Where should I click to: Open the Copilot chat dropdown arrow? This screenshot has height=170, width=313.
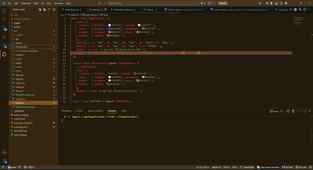coord(214,3)
